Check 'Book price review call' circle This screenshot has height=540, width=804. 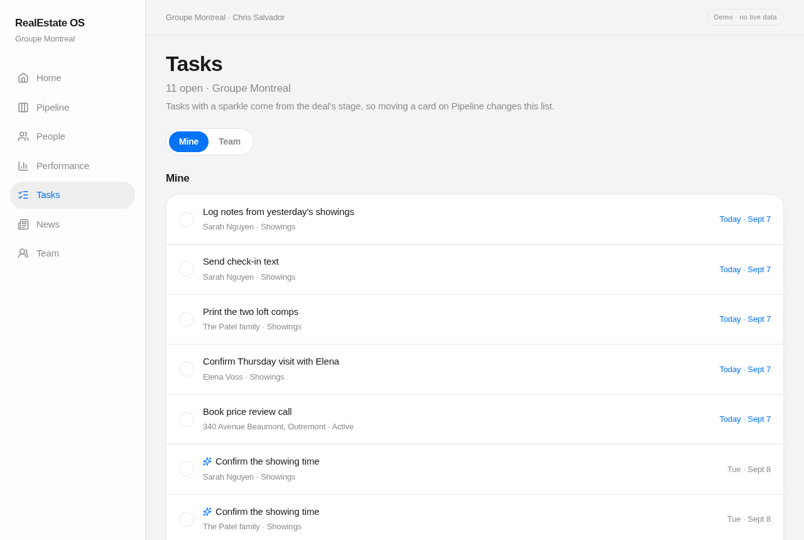[x=187, y=419]
